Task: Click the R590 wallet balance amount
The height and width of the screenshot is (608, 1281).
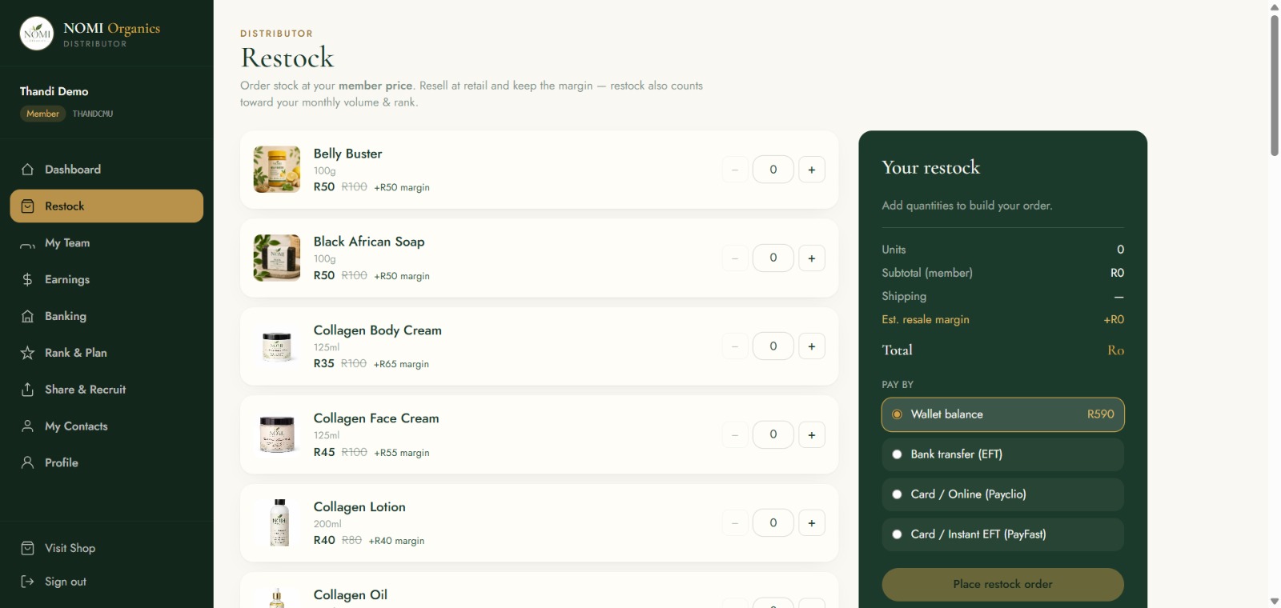Action: click(1101, 414)
